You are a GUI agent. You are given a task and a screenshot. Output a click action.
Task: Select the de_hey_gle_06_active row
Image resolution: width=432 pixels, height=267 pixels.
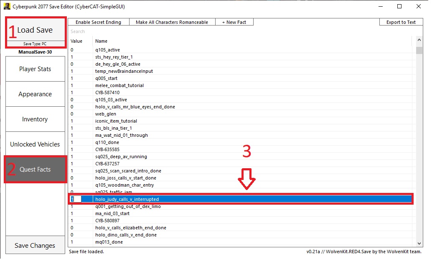(x=240, y=64)
